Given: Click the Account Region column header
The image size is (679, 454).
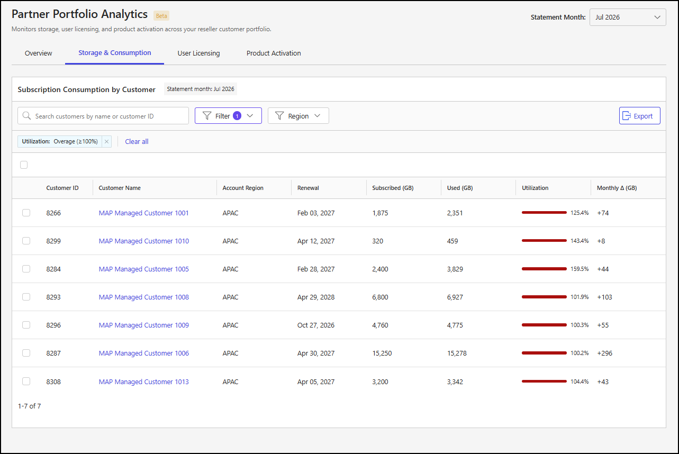Looking at the screenshot, I should pos(243,188).
